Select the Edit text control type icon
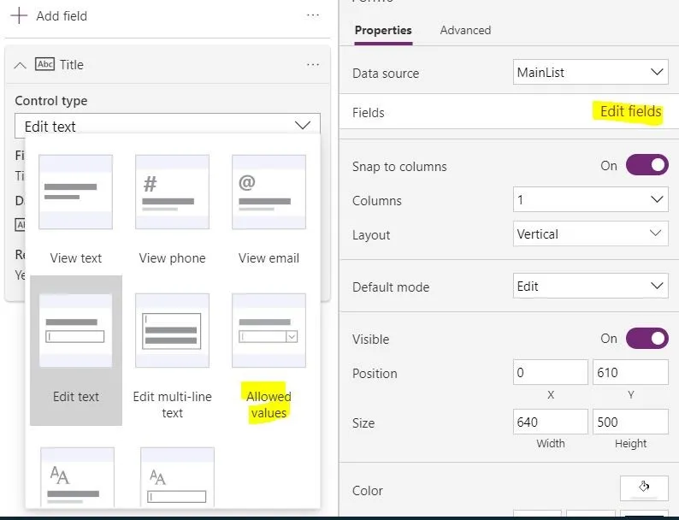Image resolution: width=679 pixels, height=520 pixels. [75, 331]
